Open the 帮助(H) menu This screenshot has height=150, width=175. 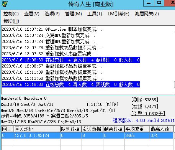pos(11,21)
